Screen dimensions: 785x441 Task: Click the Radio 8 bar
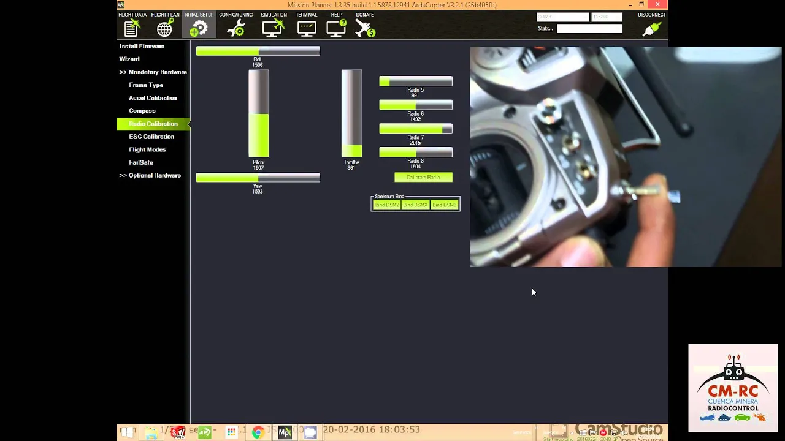(416, 153)
